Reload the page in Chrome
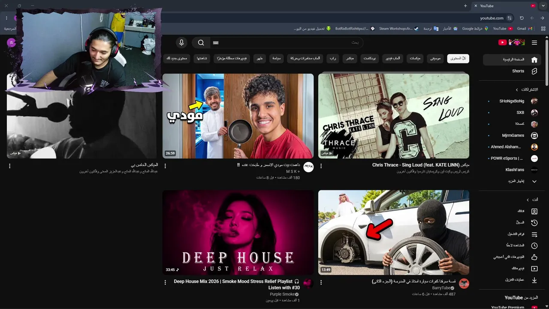 click(522, 18)
